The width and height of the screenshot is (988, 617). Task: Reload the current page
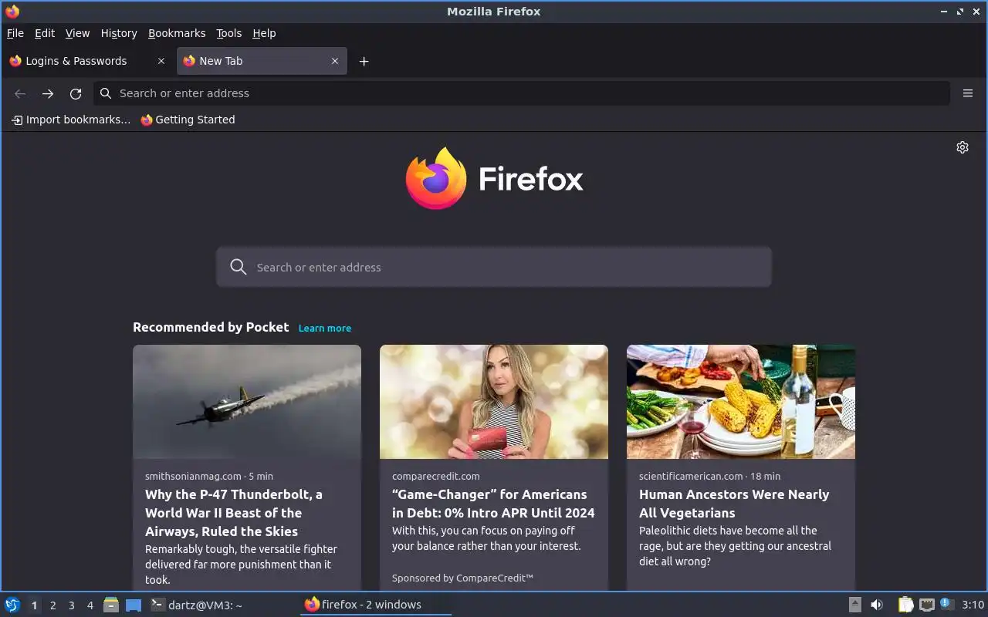pos(76,93)
